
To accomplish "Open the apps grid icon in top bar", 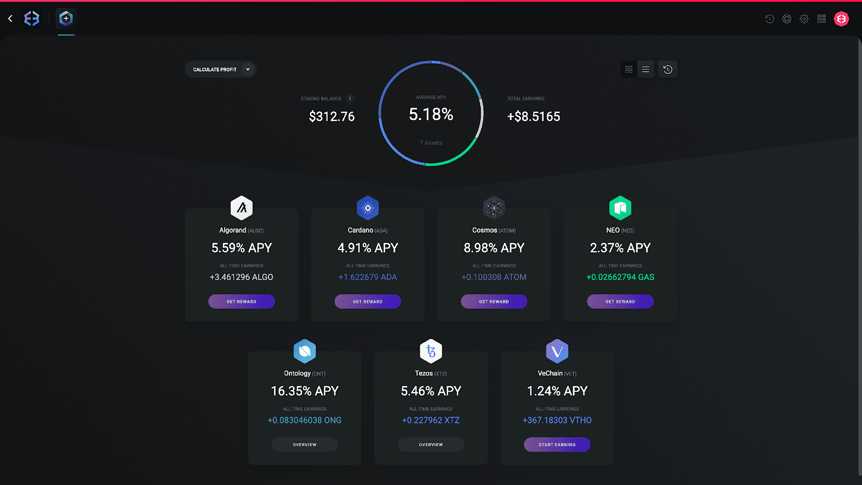I will 821,19.
